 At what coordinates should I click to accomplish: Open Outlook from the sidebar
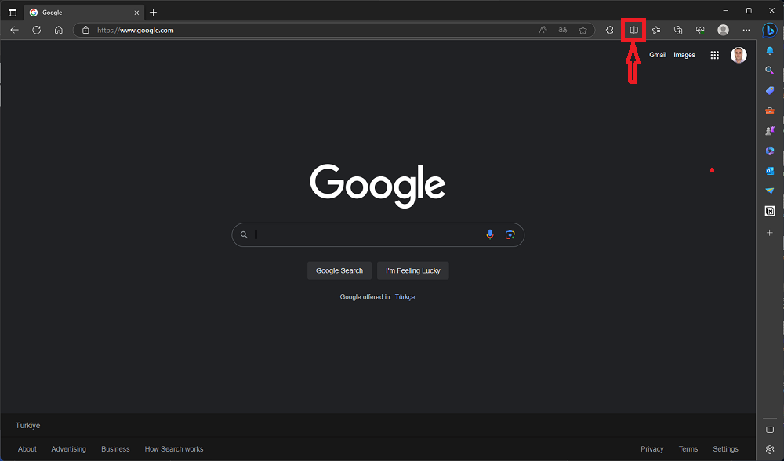point(769,170)
